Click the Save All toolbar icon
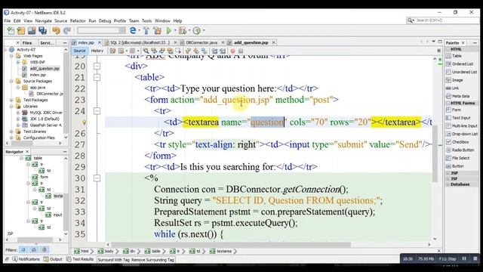The width and height of the screenshot is (483, 272). click(42, 30)
